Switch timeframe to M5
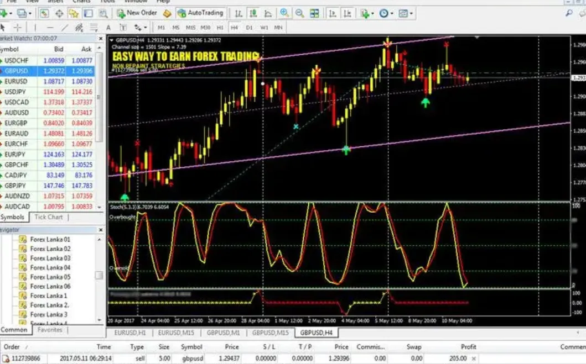The image size is (586, 364). tap(175, 27)
